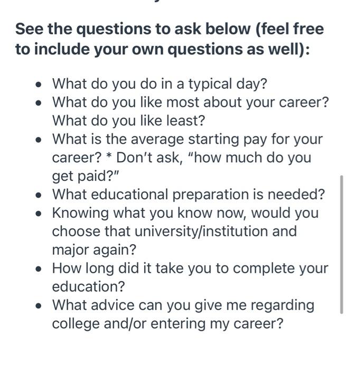Click the vertical scrollbar thumb

(x=341, y=244)
